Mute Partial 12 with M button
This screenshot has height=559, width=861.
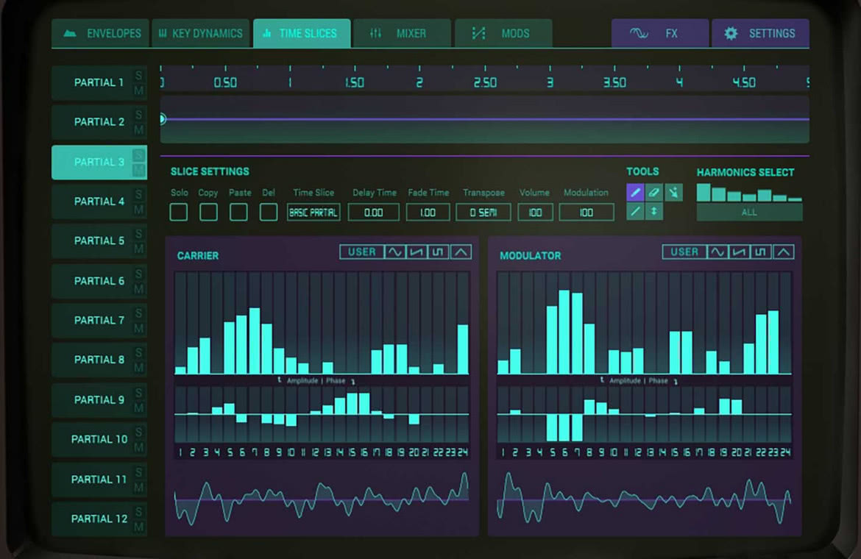click(x=138, y=527)
